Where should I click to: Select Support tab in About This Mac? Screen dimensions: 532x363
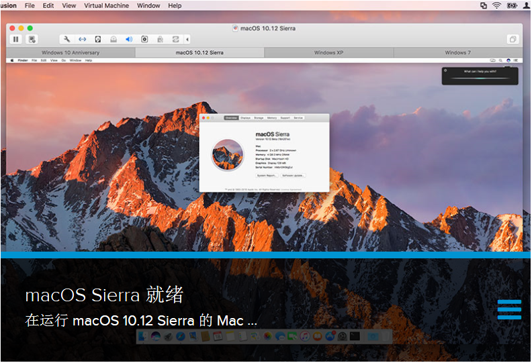[285, 118]
